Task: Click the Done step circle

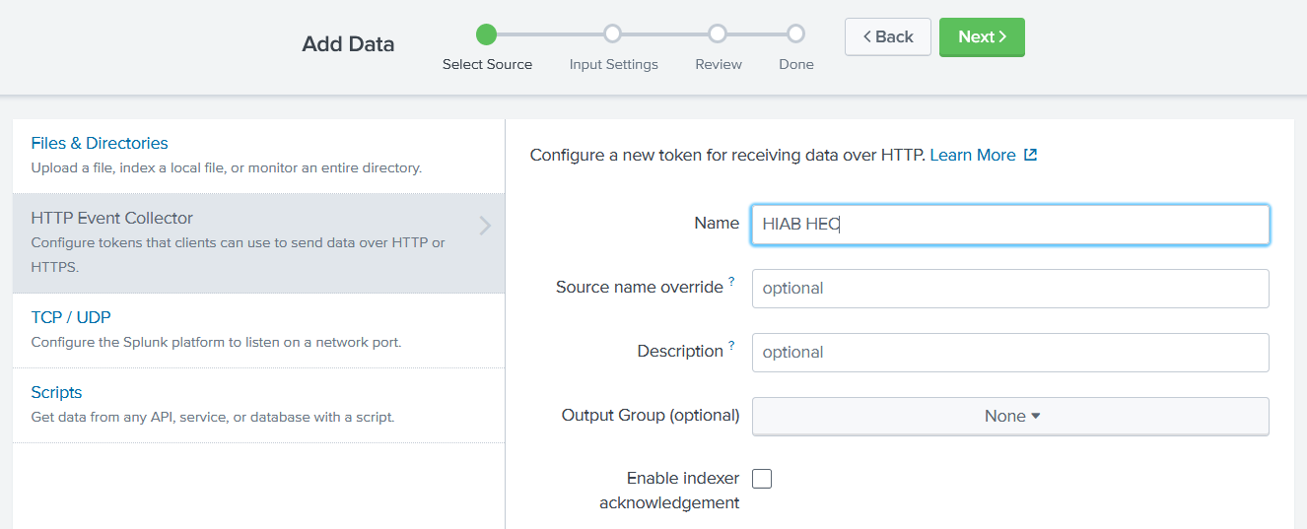Action: (795, 34)
